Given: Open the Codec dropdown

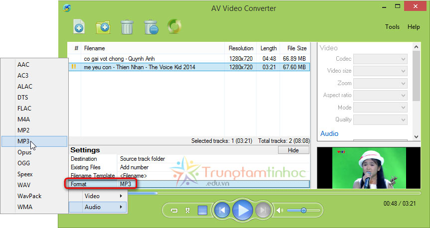Looking at the screenshot, I should click(380, 59).
